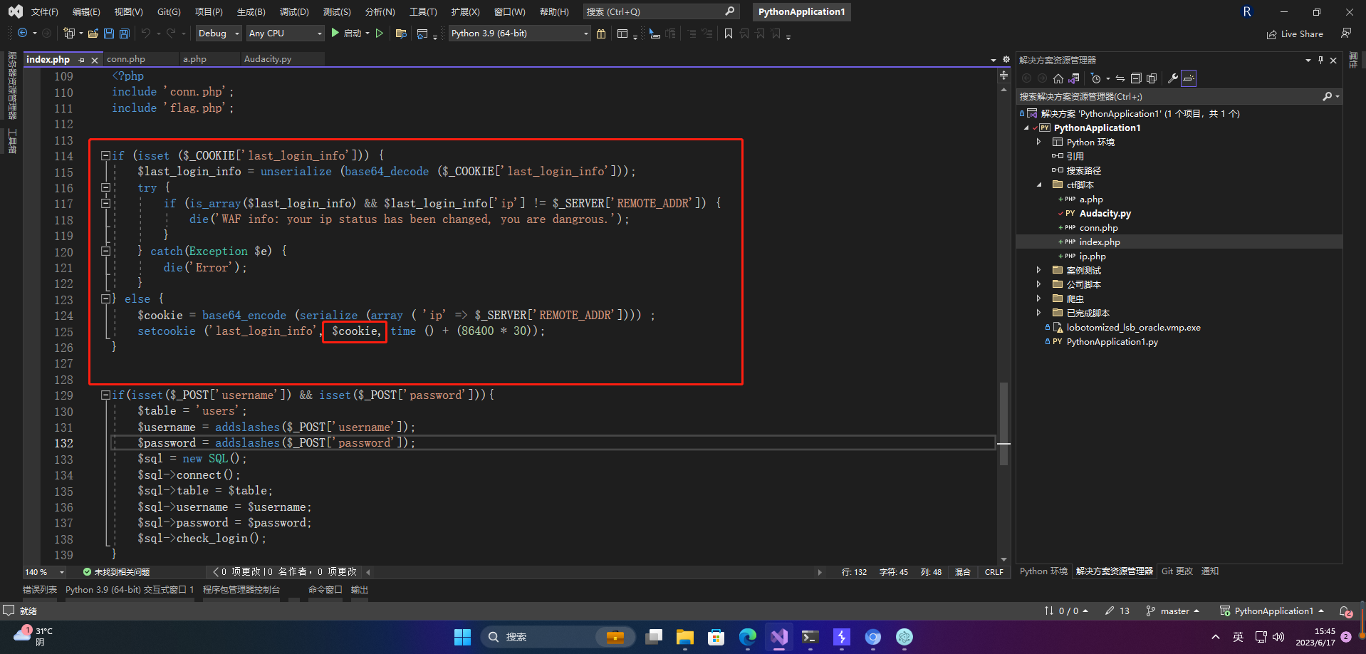Expand the Python 环境 tree node

click(1038, 142)
